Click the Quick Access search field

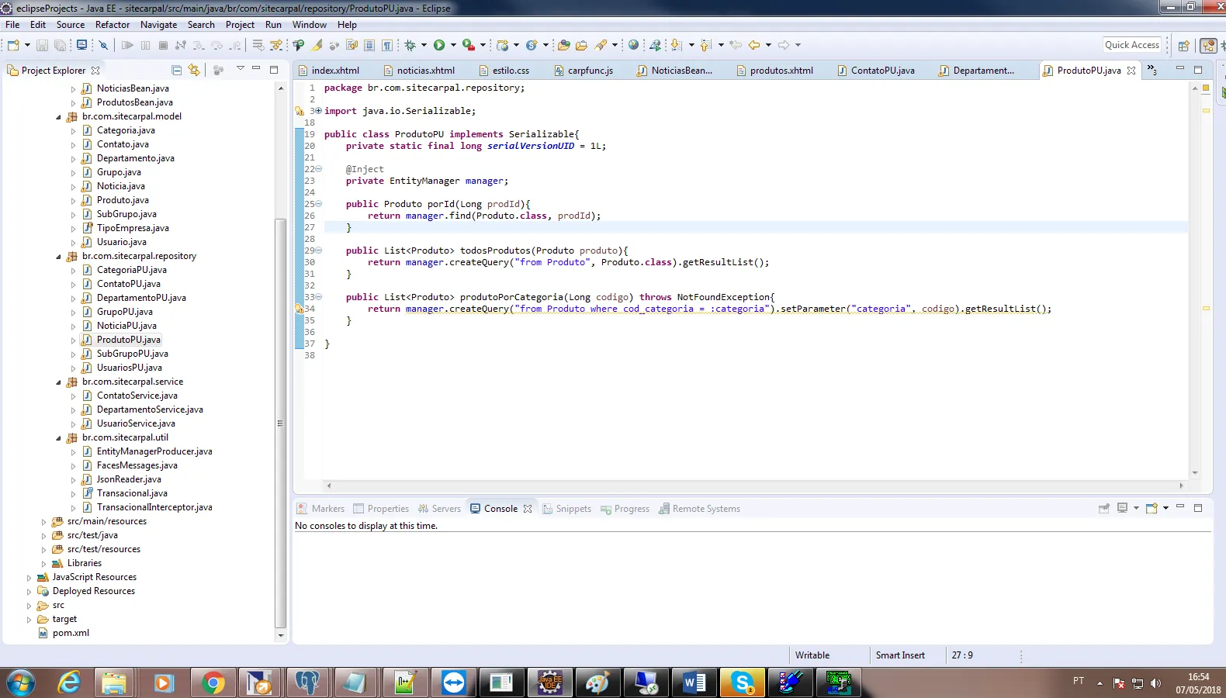(x=1131, y=45)
